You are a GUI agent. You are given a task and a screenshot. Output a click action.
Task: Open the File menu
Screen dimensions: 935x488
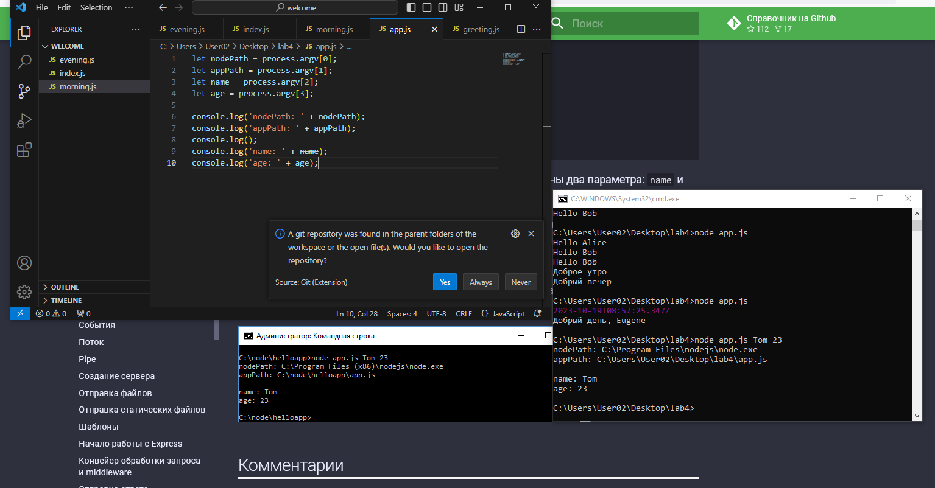(42, 7)
